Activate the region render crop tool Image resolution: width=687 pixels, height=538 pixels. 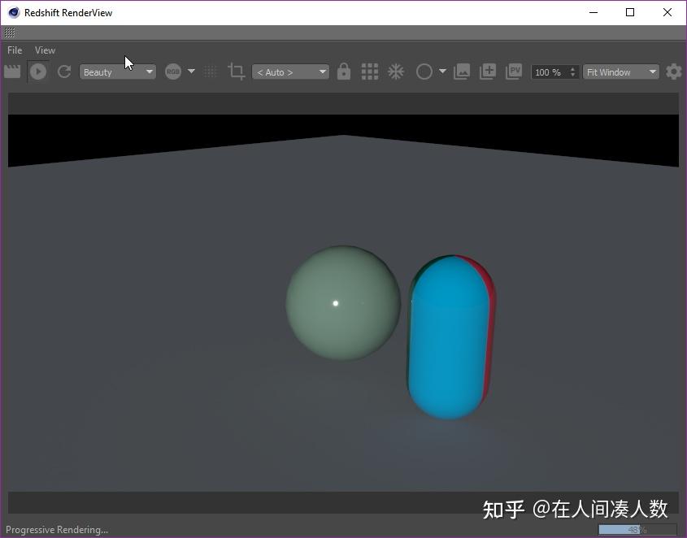[x=237, y=72]
